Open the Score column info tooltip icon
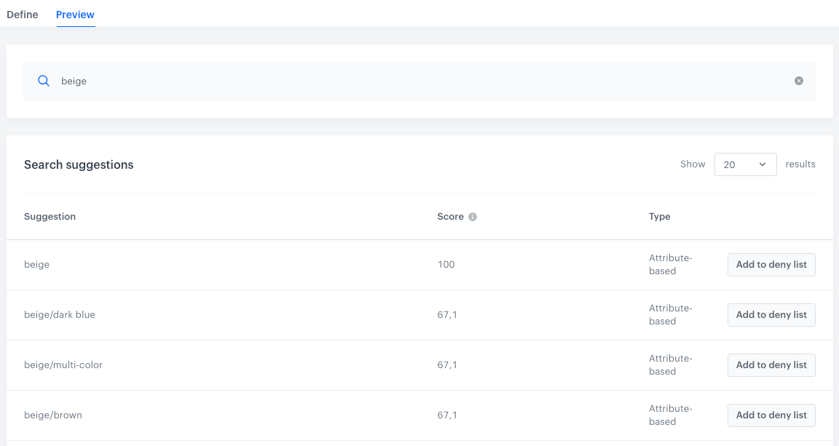The image size is (839, 446). (x=473, y=216)
